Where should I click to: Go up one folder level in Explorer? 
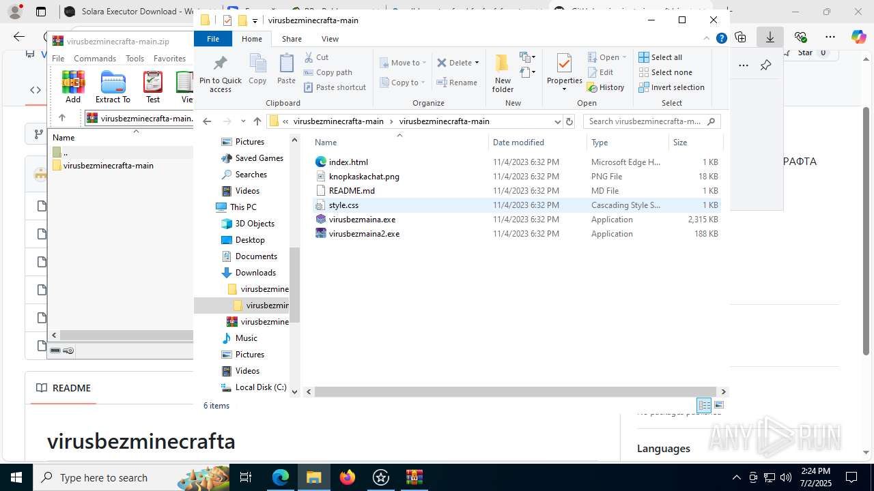pos(257,121)
